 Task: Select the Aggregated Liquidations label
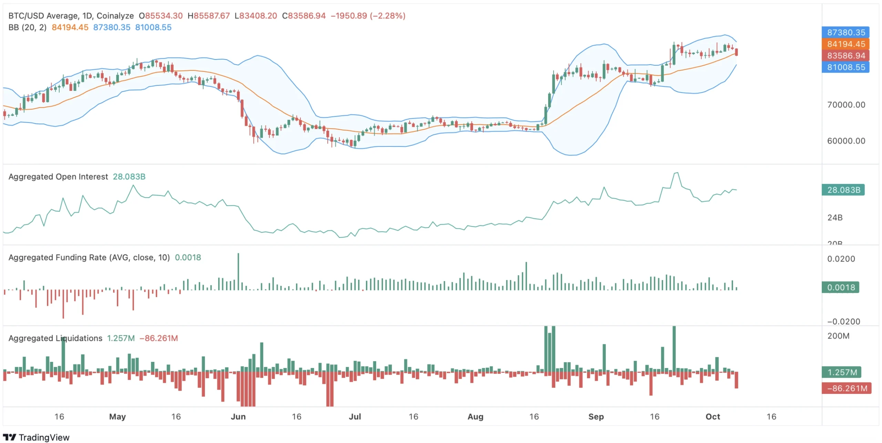click(55, 338)
